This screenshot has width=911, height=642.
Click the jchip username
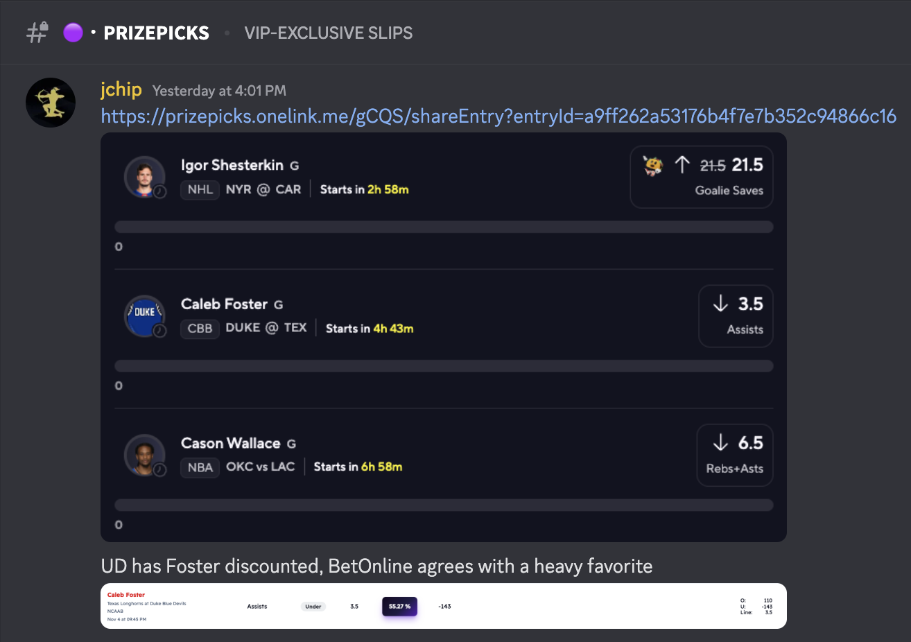pyautogui.click(x=121, y=89)
